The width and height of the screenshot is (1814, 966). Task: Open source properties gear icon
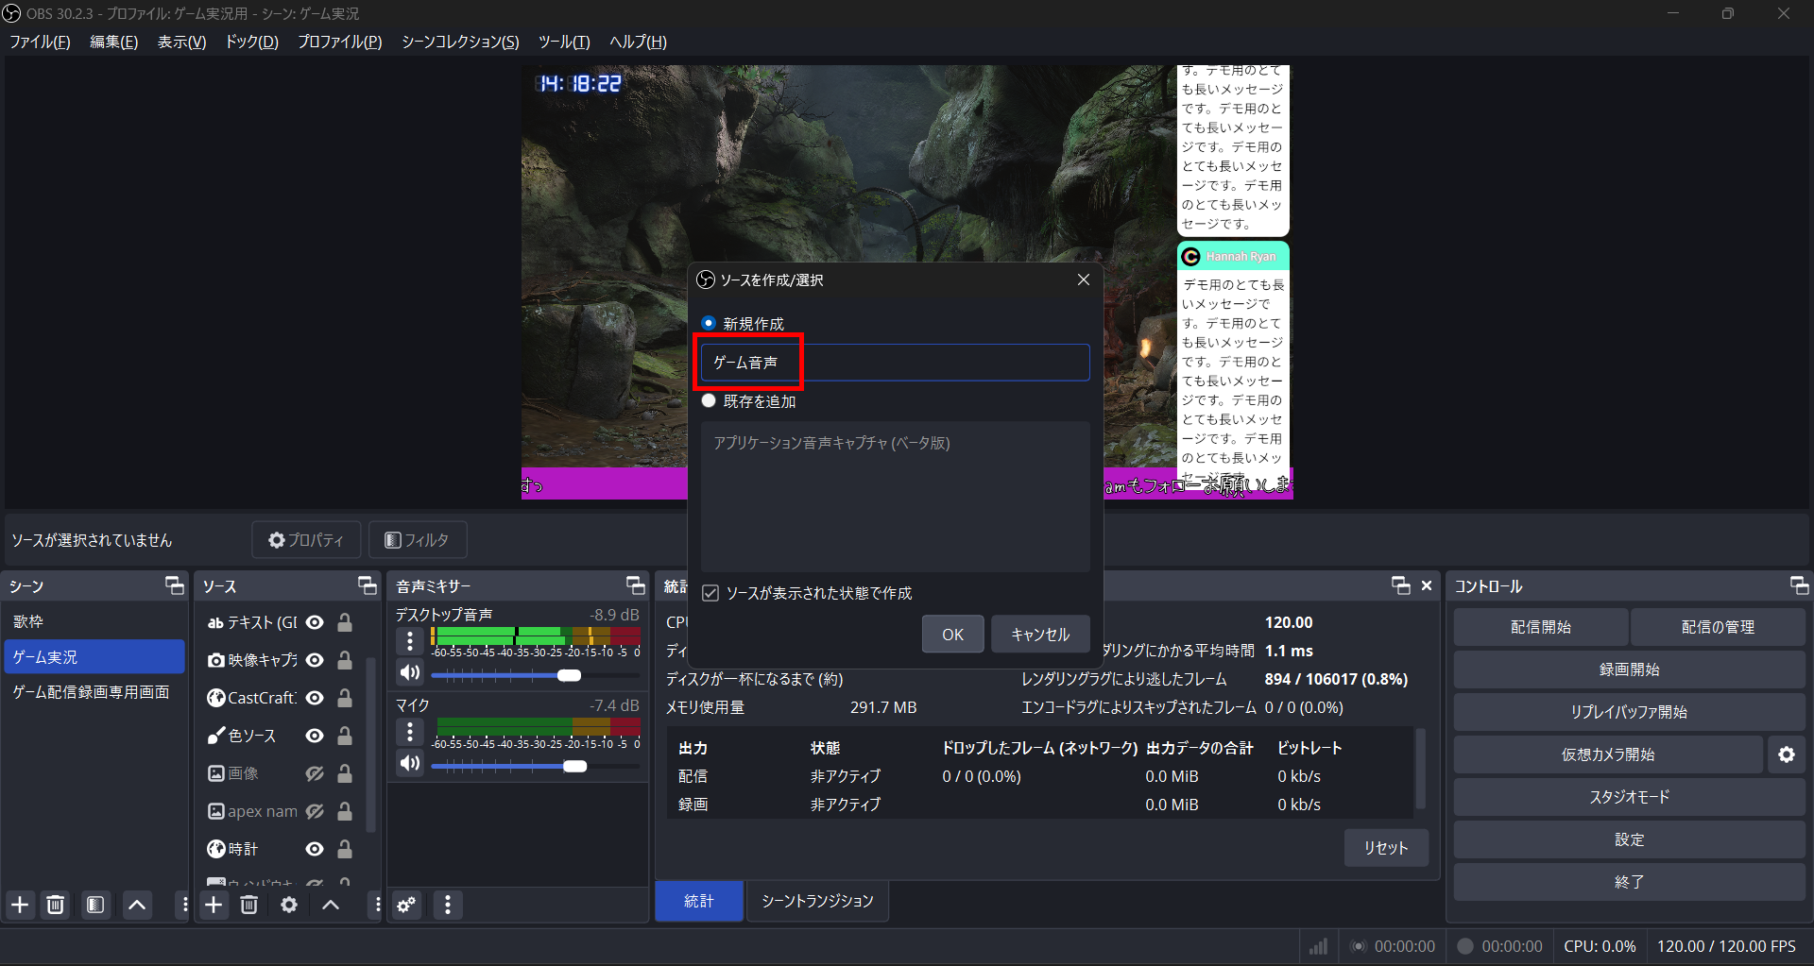pos(288,905)
